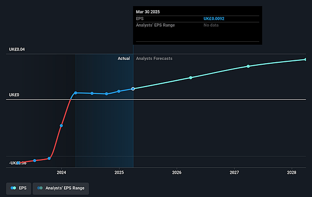
Task: Click the first blue point after the zero crossing
Action: [76, 93]
